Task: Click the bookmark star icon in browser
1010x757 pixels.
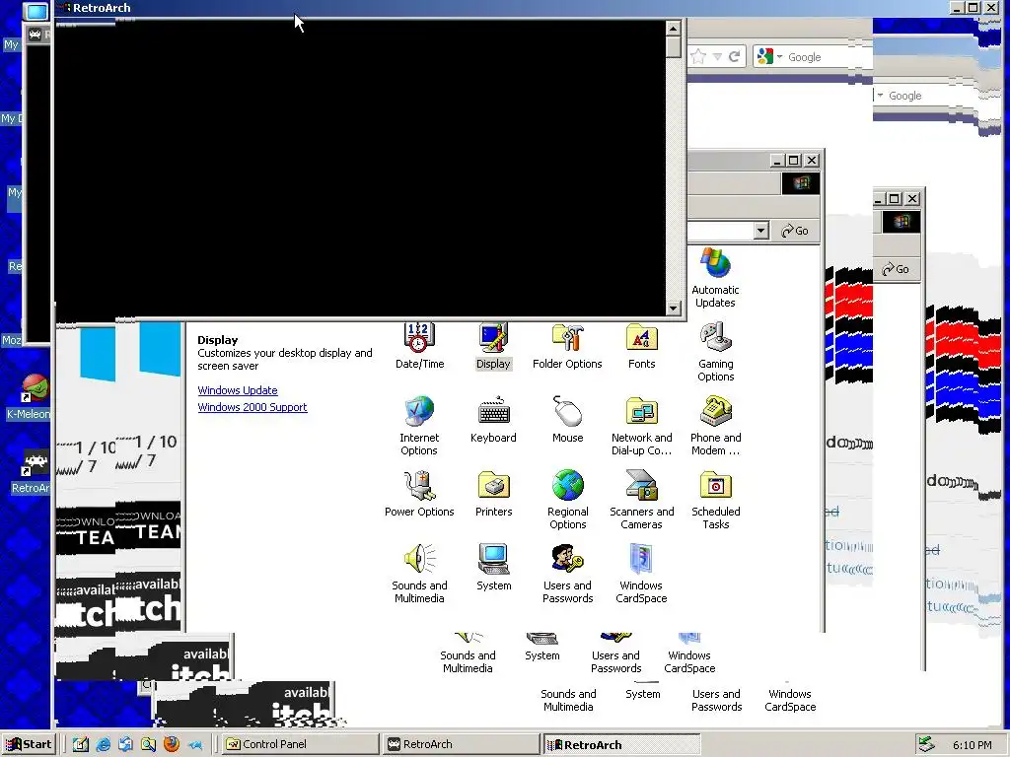Action: point(698,56)
